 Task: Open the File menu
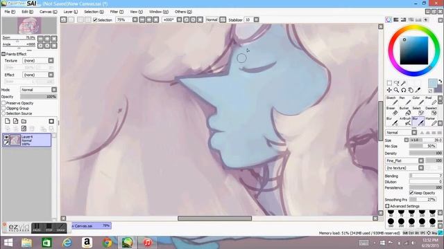[x=10, y=12]
